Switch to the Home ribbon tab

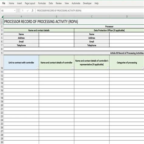pos(12,3)
